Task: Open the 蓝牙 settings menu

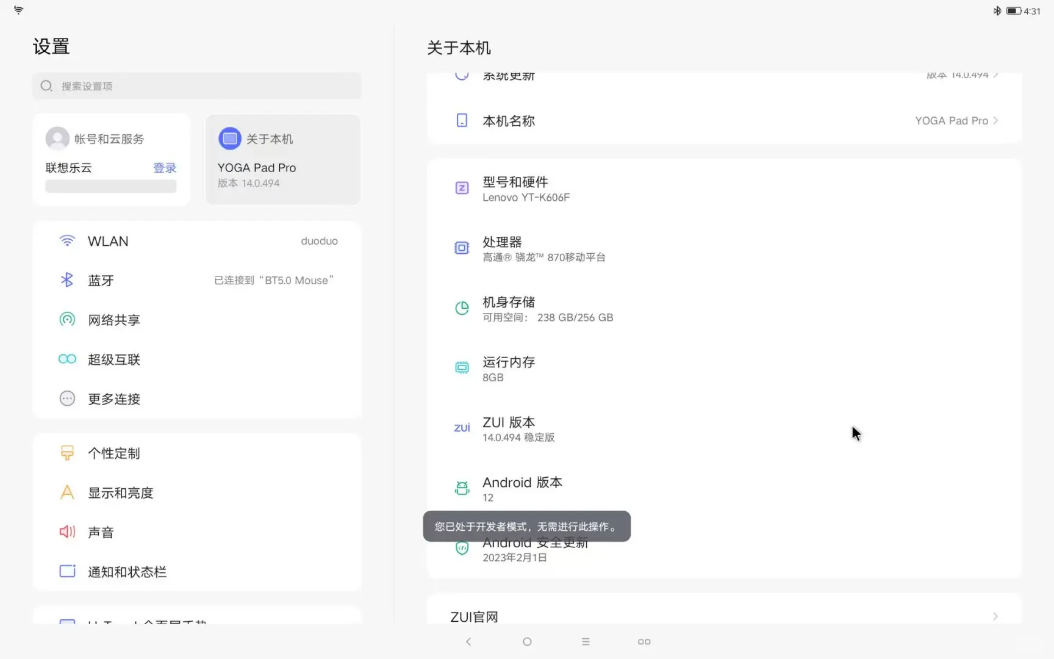Action: pos(197,280)
